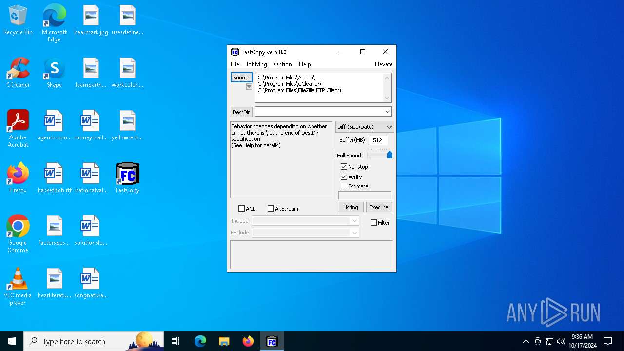
Task: Open the File menu
Action: pyautogui.click(x=235, y=64)
